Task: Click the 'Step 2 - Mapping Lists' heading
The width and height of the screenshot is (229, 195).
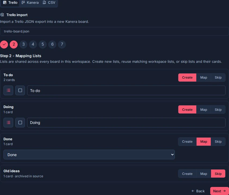Action: tap(21, 56)
